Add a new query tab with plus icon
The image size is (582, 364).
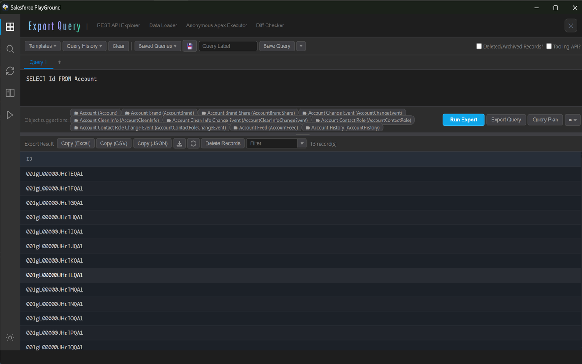[x=59, y=62]
